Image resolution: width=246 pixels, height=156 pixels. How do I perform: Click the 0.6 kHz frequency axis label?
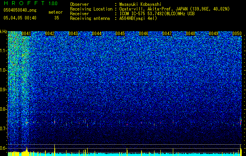(x=4, y=148)
